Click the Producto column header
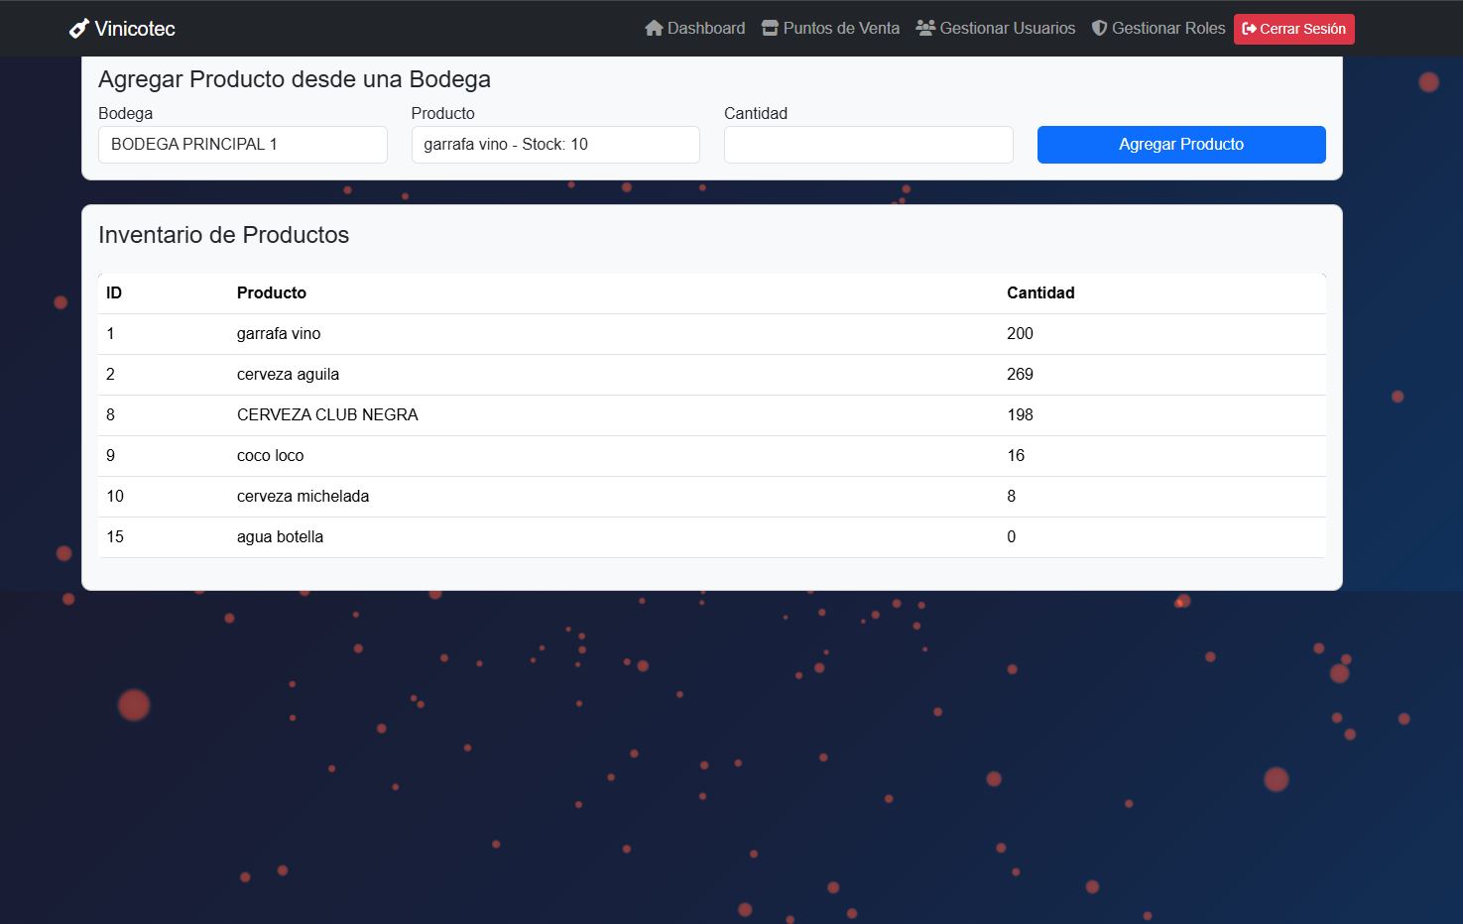 272,292
